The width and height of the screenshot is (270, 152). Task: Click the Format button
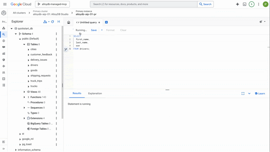click(x=110, y=30)
